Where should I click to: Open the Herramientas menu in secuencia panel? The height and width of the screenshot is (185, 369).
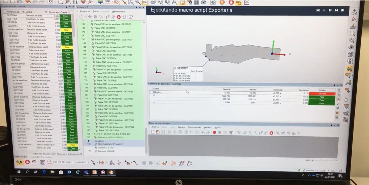tap(119, 12)
